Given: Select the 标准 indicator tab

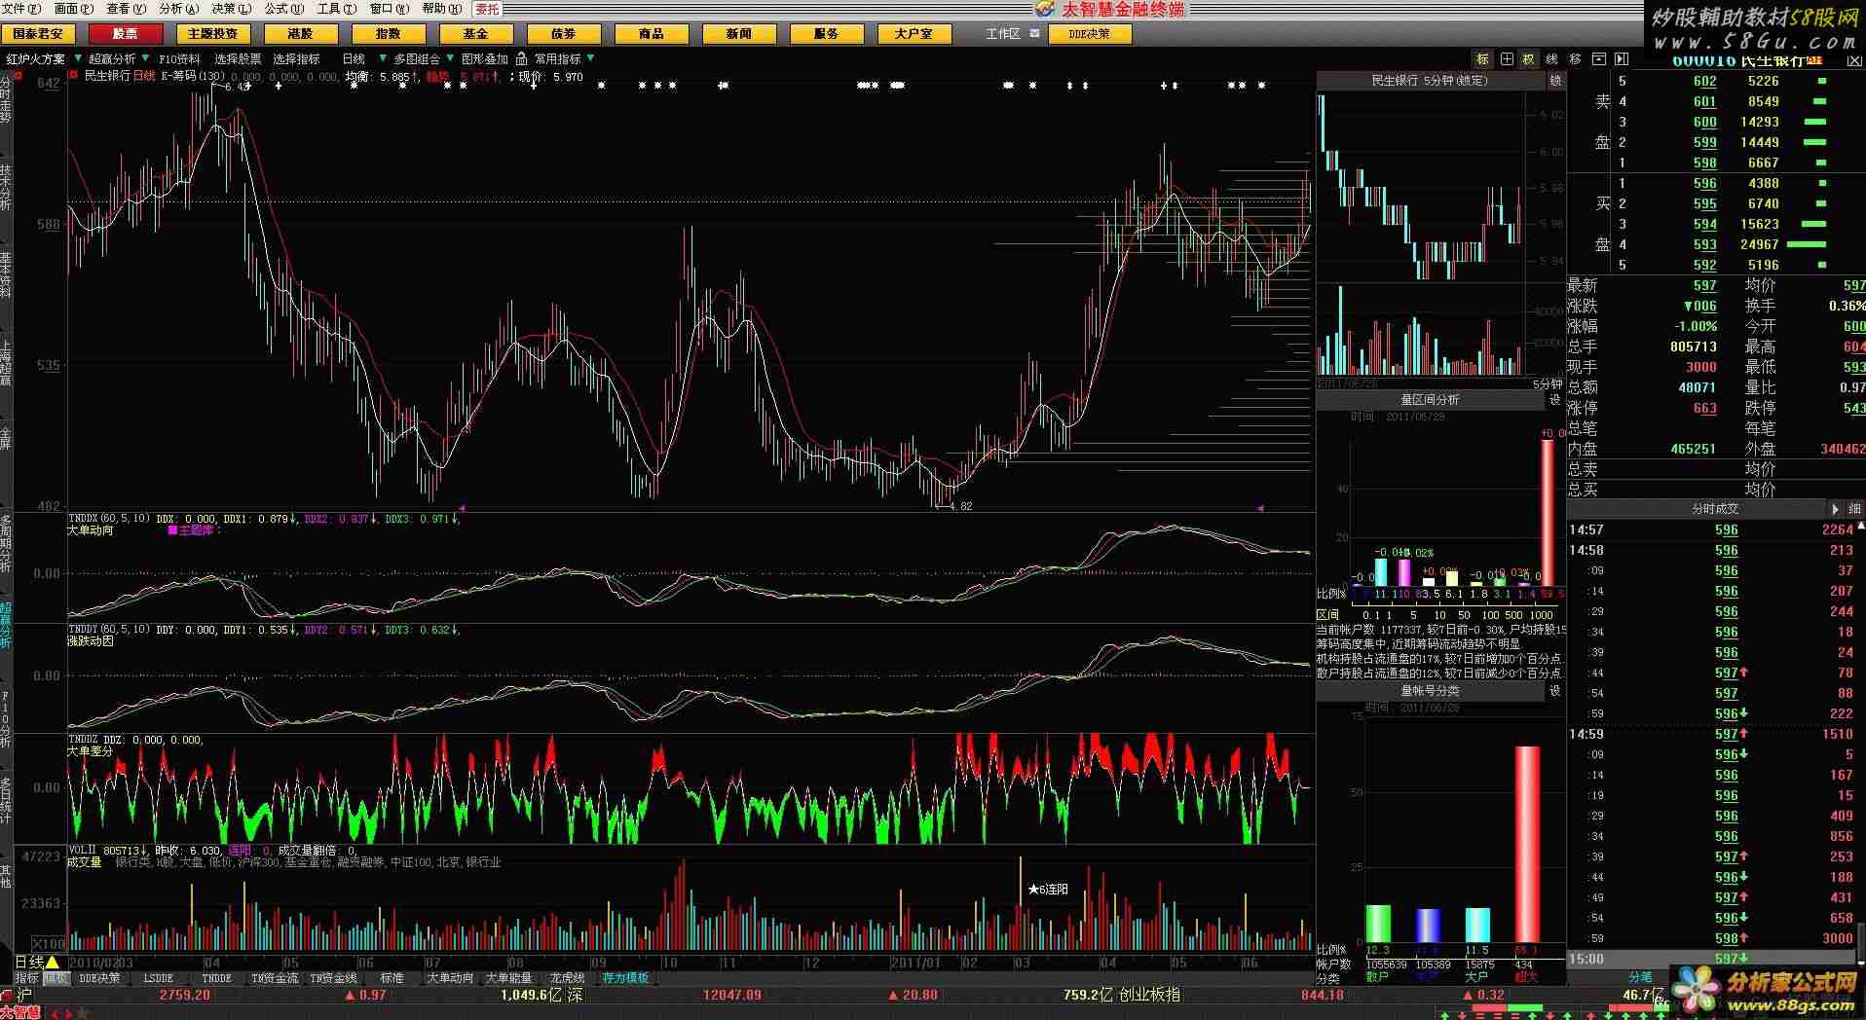Looking at the screenshot, I should tap(392, 978).
